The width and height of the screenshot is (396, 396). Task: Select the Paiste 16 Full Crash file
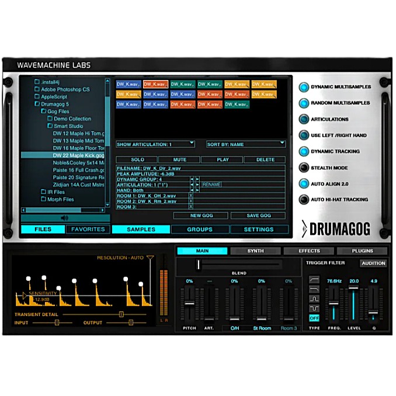point(78,170)
